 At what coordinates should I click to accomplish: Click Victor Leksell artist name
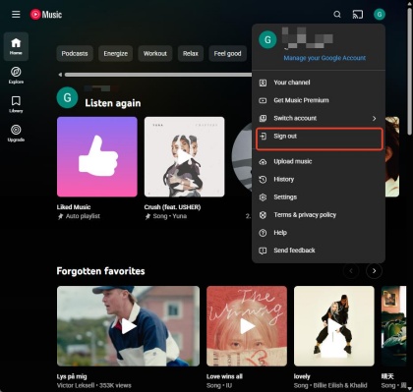(x=76, y=385)
